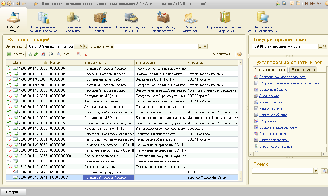328x196 pixels.
Task: Click the copy document icon in toolbar
Action: 30,54
